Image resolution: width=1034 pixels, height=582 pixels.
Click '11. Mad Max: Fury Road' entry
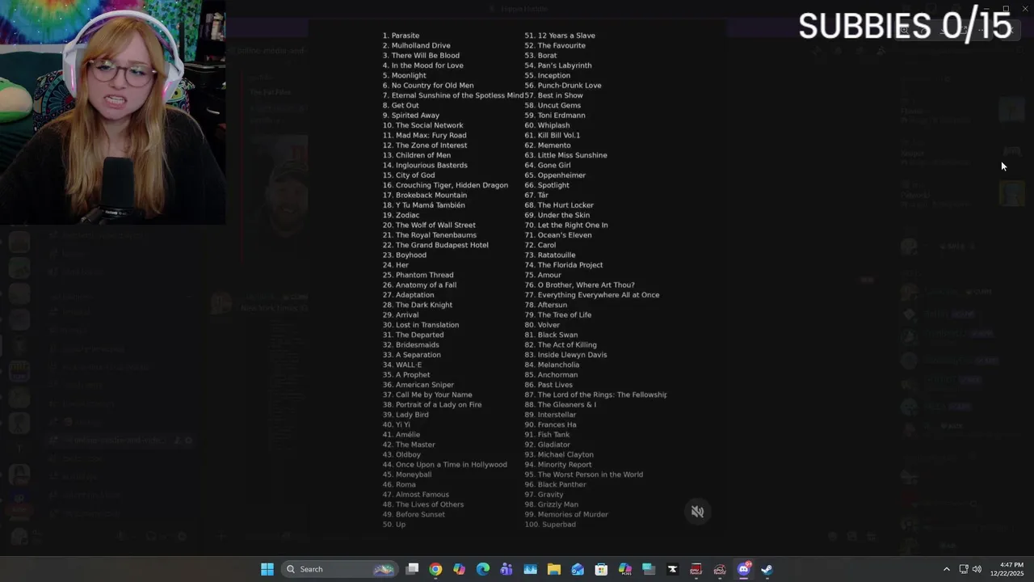coord(424,135)
